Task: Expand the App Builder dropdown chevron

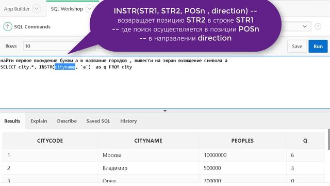Action: (x=37, y=9)
